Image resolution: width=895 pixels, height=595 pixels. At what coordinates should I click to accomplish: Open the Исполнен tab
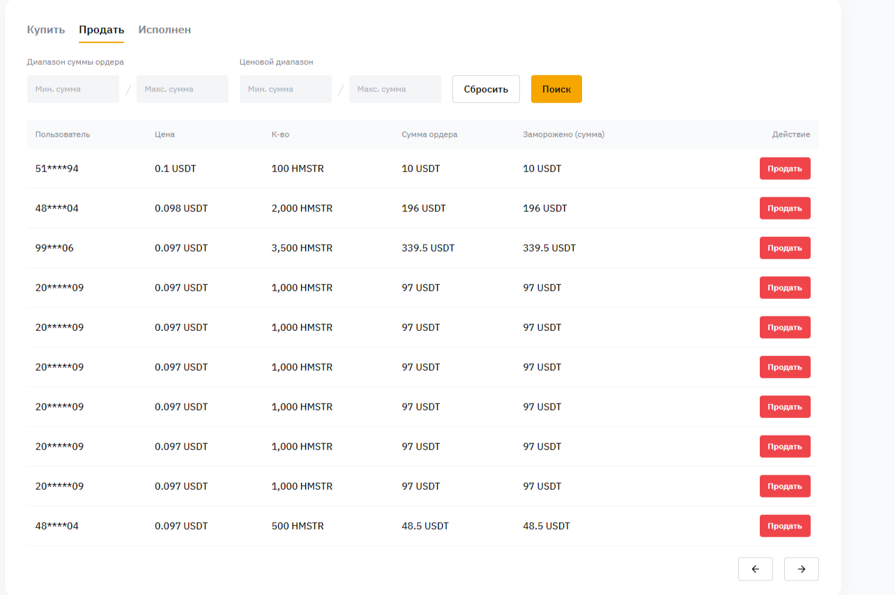165,30
